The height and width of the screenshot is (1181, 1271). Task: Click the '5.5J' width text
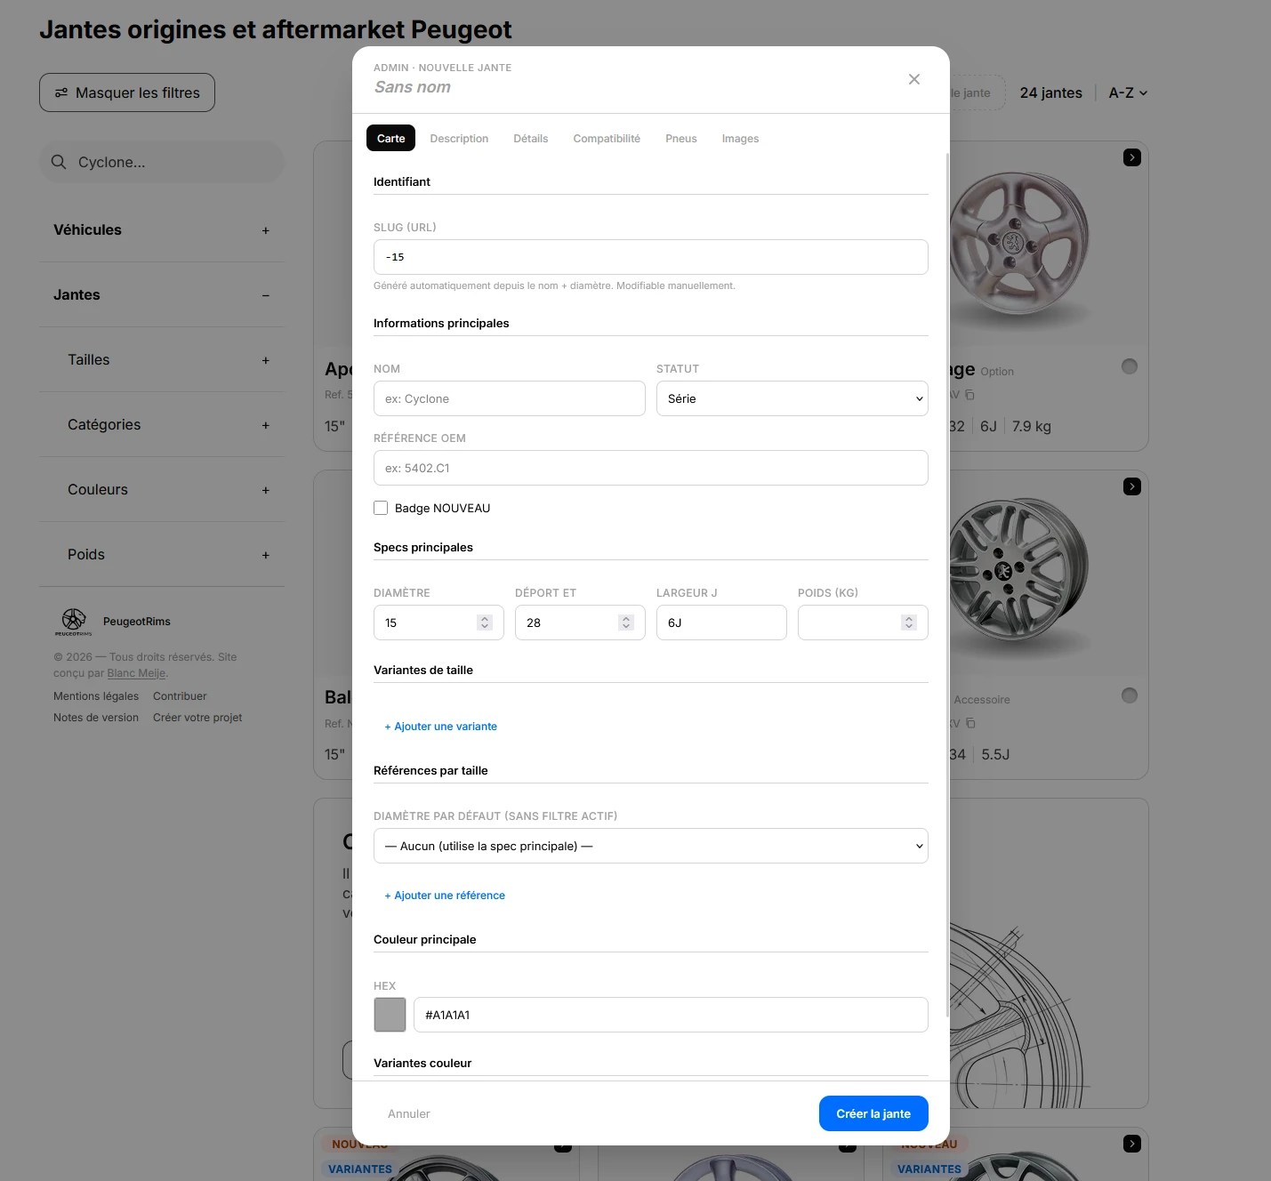click(x=995, y=754)
